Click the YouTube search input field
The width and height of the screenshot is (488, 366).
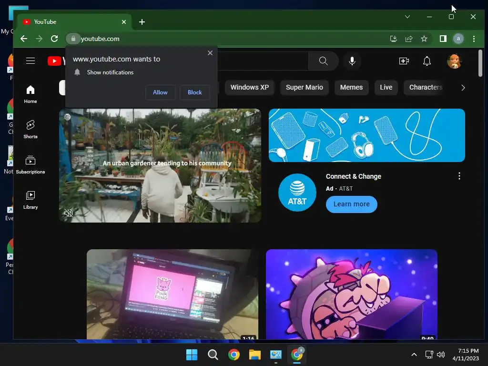[263, 61]
